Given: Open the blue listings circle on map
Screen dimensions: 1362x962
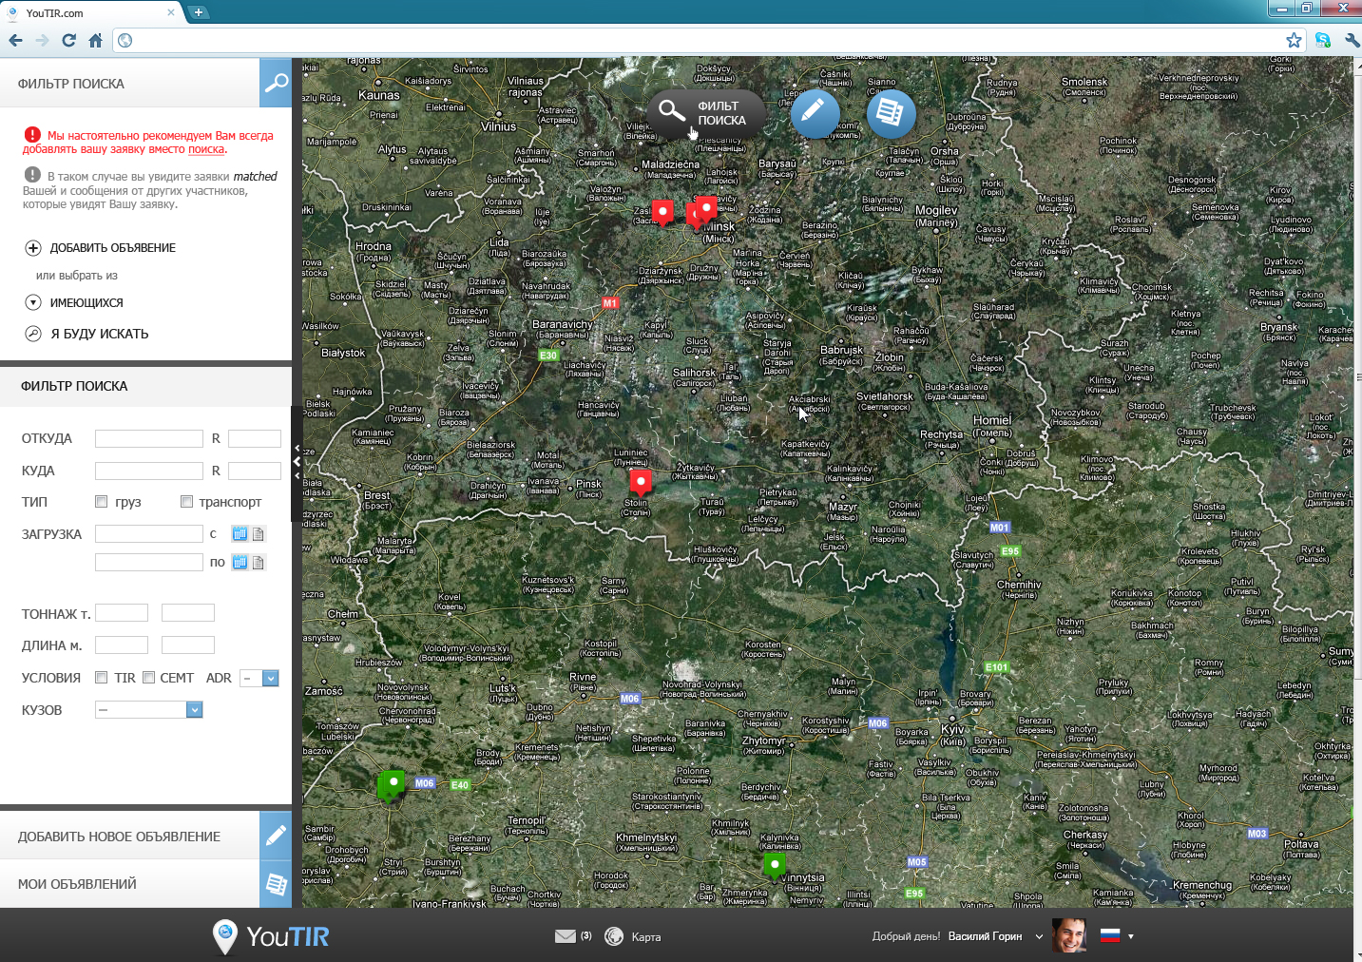Looking at the screenshot, I should click(891, 113).
